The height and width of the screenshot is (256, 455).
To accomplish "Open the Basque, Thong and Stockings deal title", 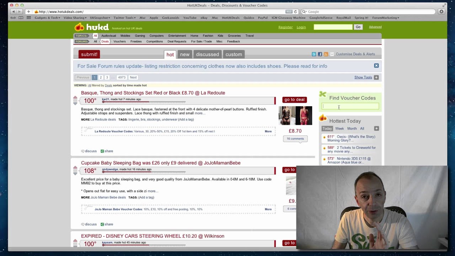I will tap(153, 93).
